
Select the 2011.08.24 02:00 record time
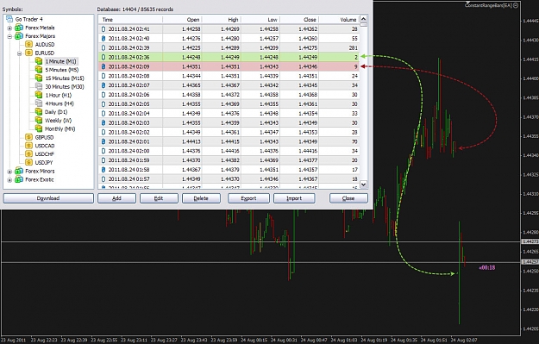[128, 151]
